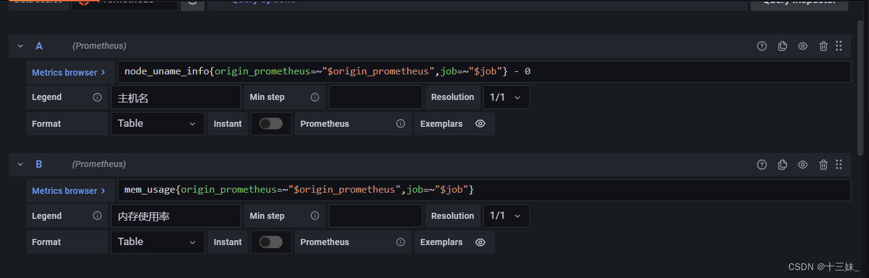Viewport: 869px width, 278px height.
Task: Delete query A
Action: (x=823, y=46)
